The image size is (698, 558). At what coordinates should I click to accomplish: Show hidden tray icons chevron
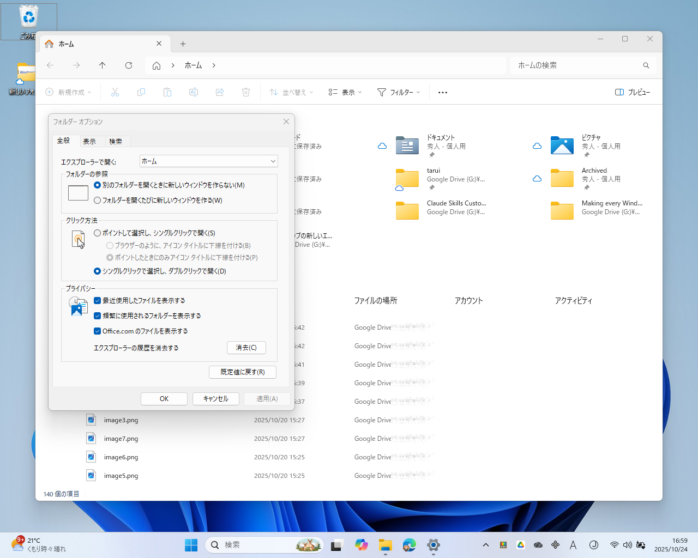click(486, 545)
